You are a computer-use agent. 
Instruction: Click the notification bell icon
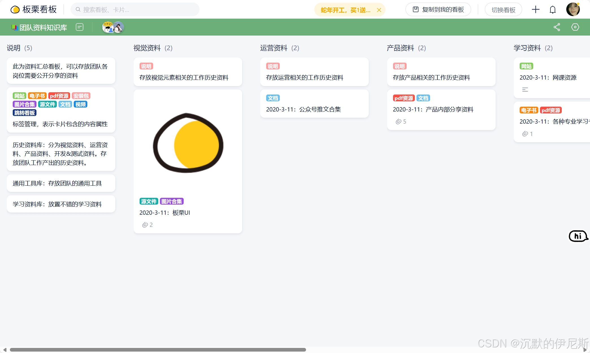coord(552,10)
